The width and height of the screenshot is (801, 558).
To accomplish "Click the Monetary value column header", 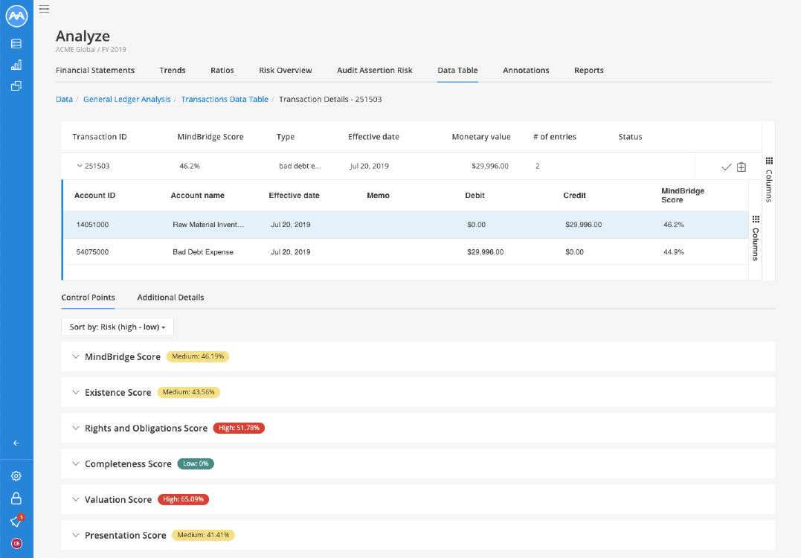I will point(481,137).
